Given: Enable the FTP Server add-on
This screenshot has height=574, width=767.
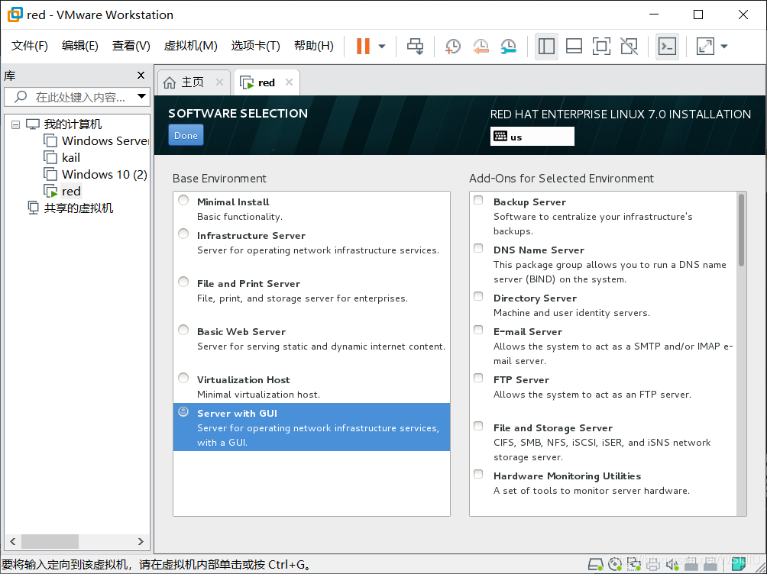Looking at the screenshot, I should [478, 378].
